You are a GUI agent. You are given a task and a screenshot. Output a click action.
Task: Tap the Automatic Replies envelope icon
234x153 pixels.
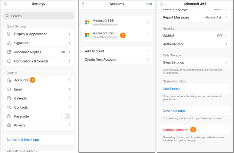tap(9, 52)
